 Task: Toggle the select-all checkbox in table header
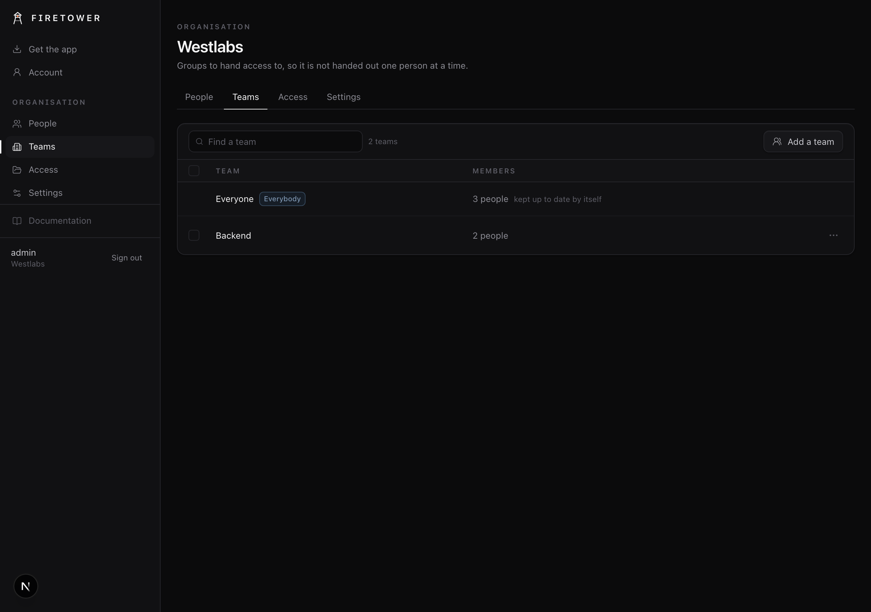point(194,171)
